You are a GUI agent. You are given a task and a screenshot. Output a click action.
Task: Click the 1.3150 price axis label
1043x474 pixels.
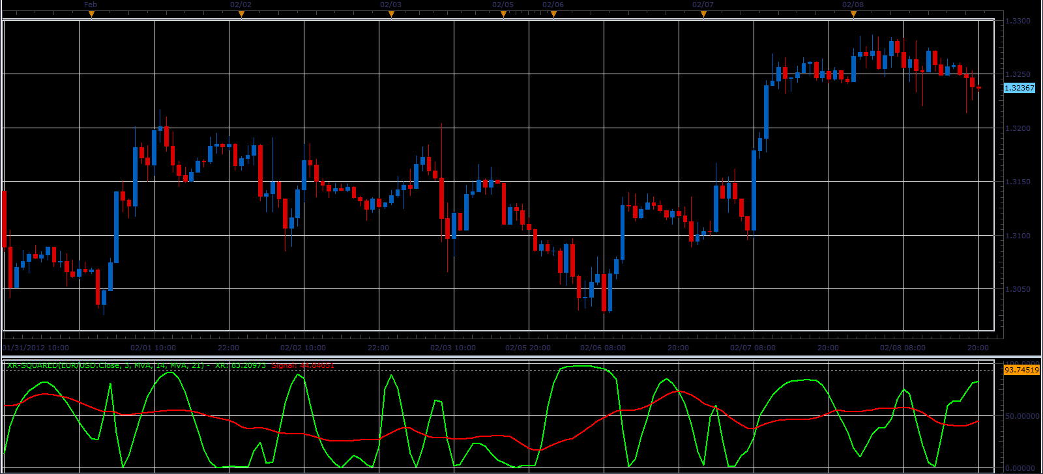point(1018,182)
